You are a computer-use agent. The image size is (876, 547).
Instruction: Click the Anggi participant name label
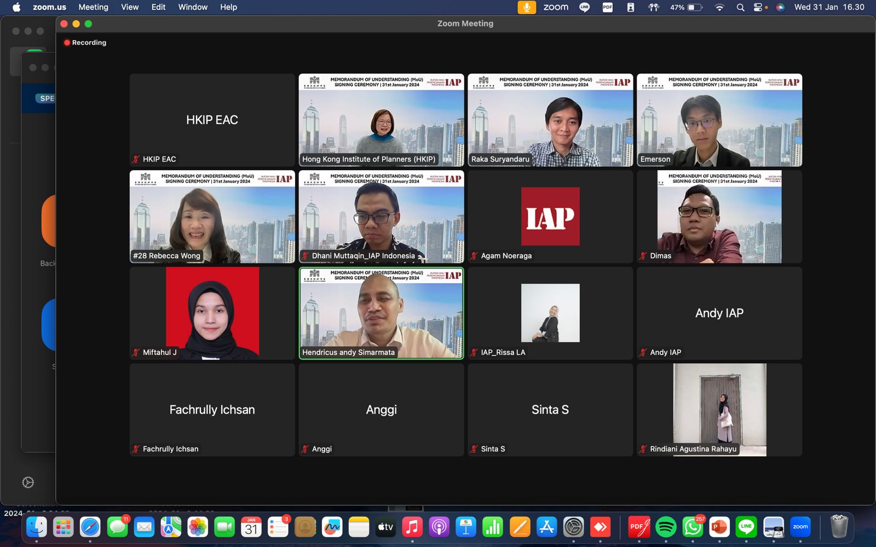pyautogui.click(x=322, y=449)
